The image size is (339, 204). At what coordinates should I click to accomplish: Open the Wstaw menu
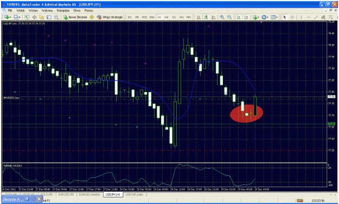pyautogui.click(x=33, y=10)
